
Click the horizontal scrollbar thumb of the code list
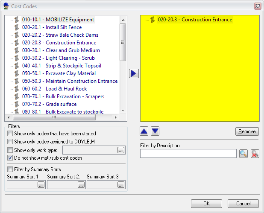54,117
